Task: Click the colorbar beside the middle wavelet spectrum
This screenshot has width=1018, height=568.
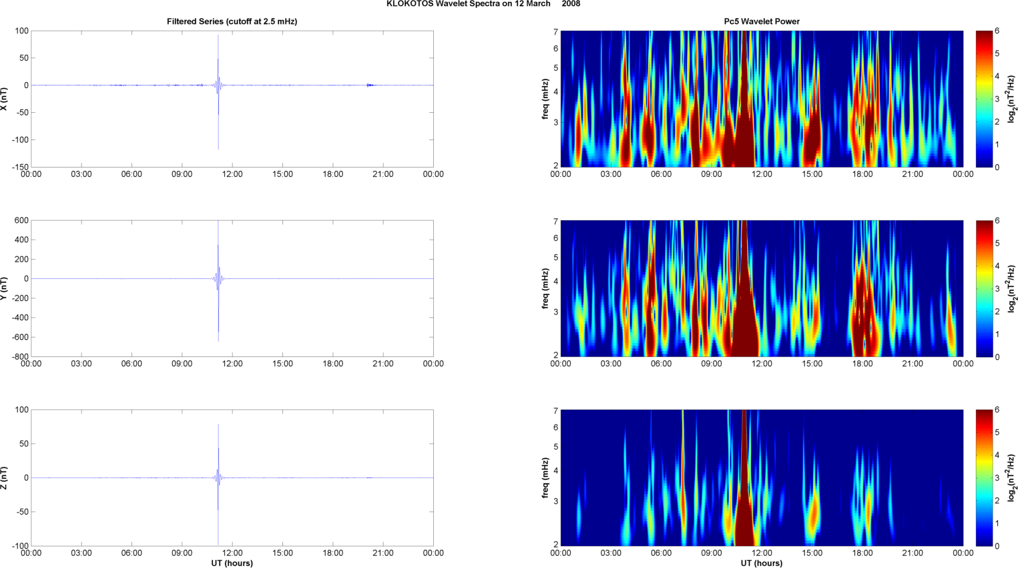Action: tap(984, 288)
